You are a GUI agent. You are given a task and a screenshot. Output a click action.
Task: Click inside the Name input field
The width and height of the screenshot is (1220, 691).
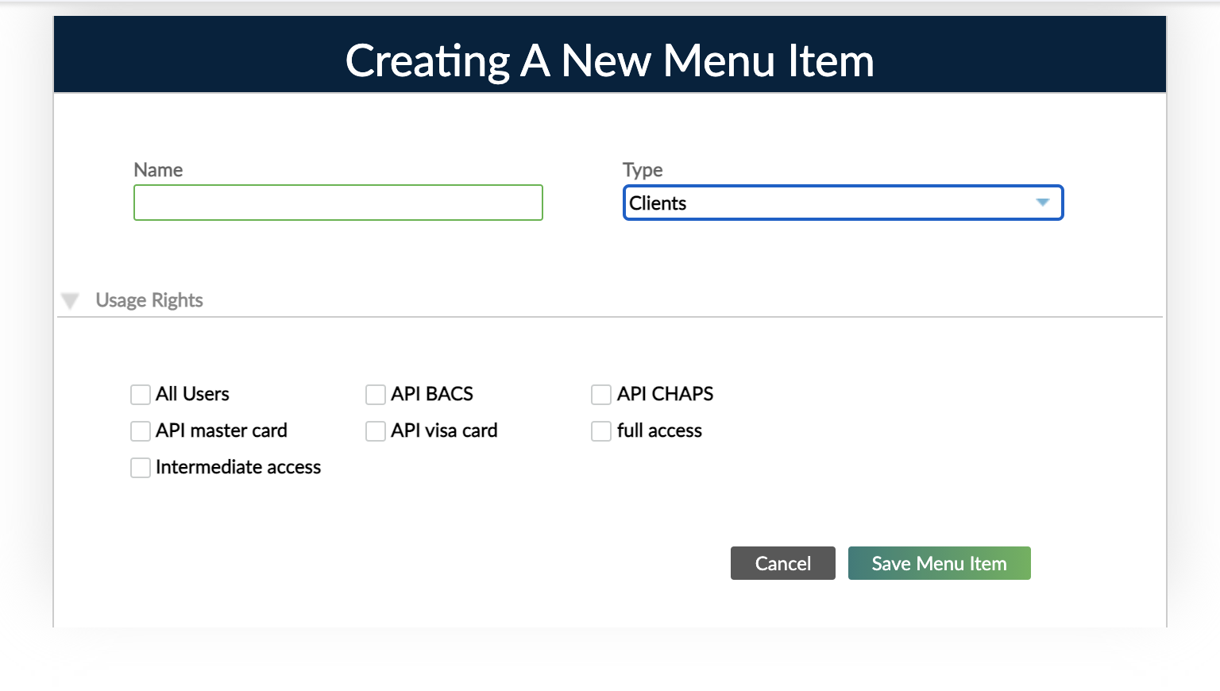[x=338, y=203]
